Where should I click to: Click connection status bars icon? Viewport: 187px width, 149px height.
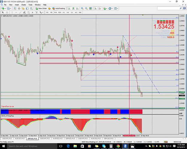(166, 142)
